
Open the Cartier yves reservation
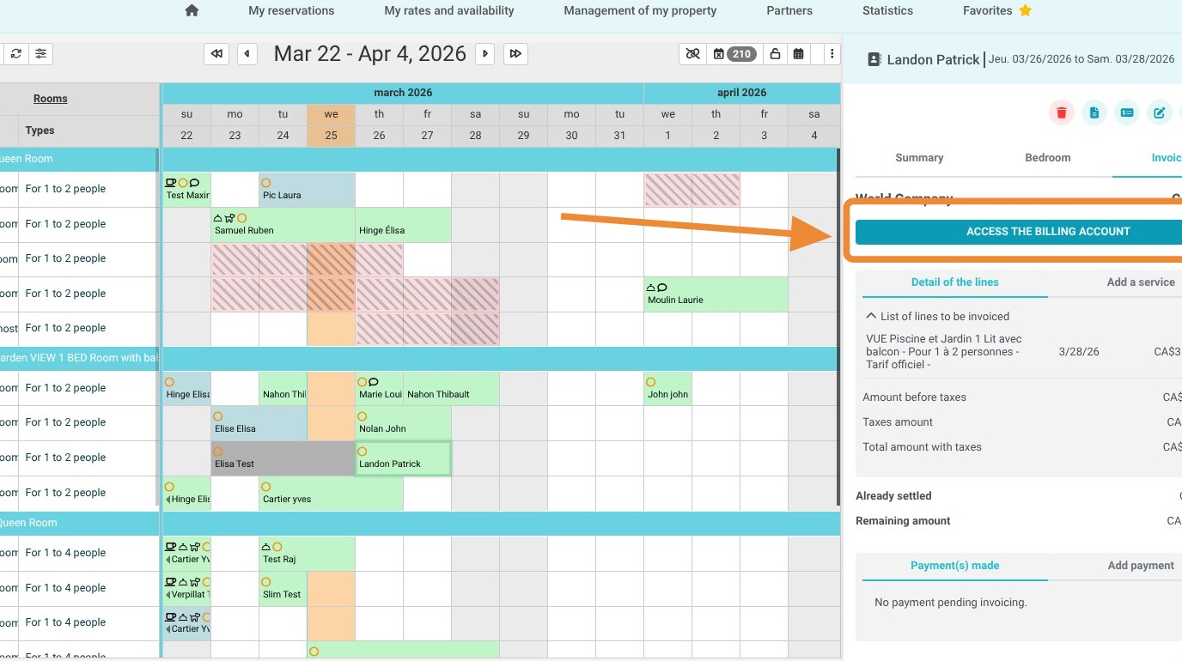[x=331, y=494]
